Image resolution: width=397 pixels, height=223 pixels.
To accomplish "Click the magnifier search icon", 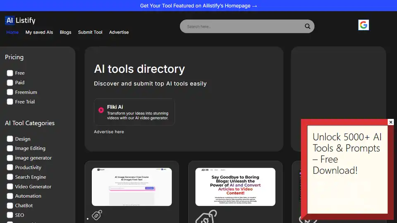I will (307, 26).
